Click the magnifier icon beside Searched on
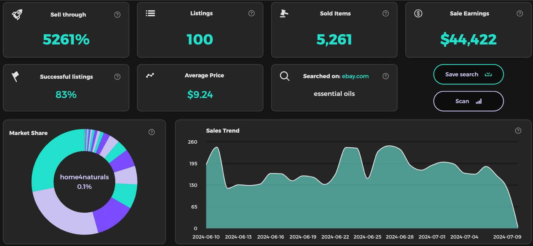 [284, 76]
